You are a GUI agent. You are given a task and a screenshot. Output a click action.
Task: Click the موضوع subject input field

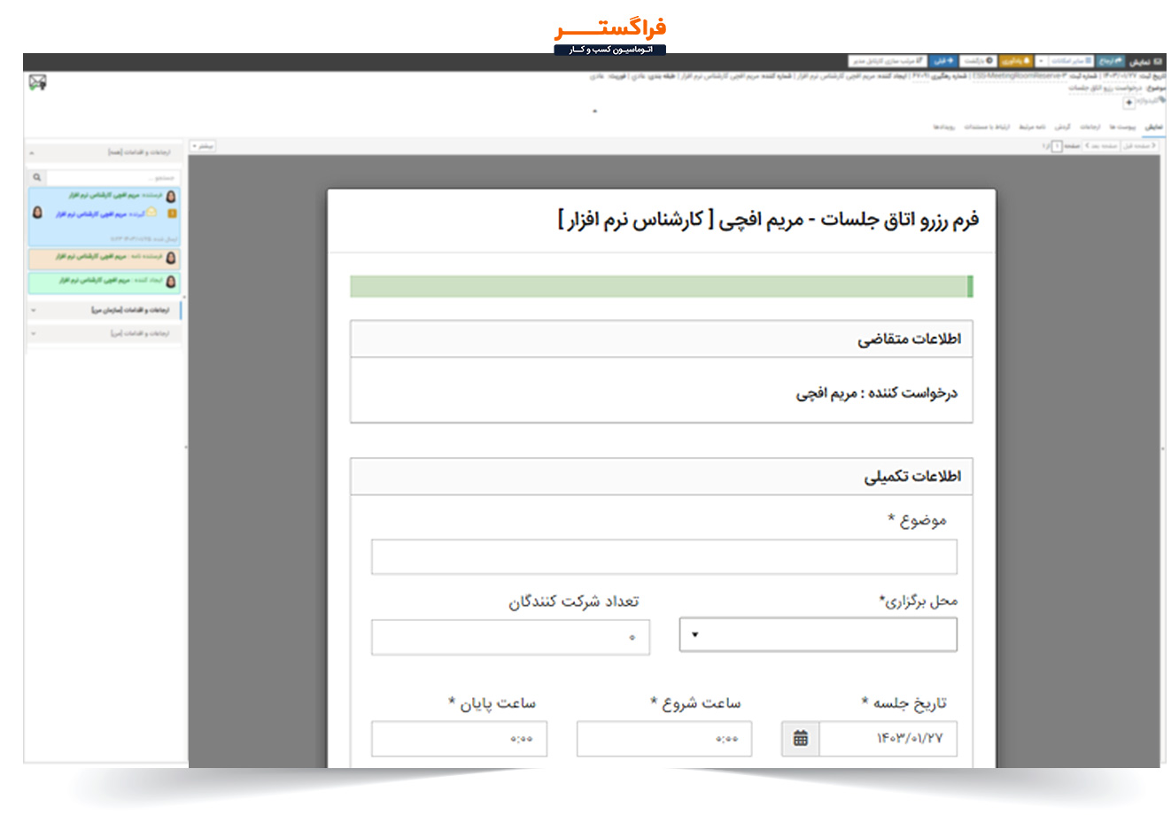663,557
